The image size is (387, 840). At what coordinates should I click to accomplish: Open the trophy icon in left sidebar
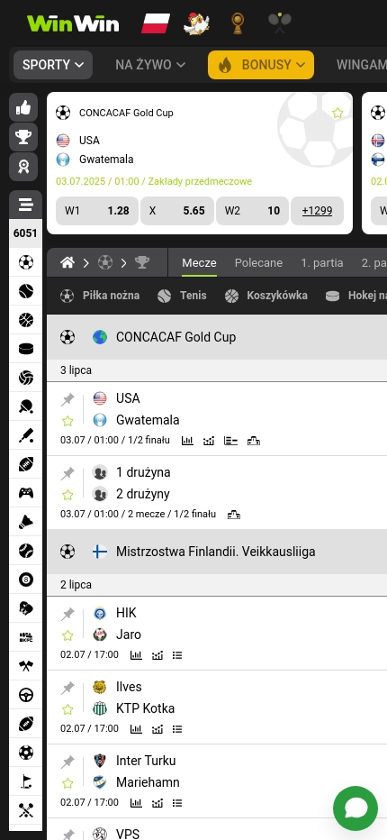pyautogui.click(x=23, y=137)
